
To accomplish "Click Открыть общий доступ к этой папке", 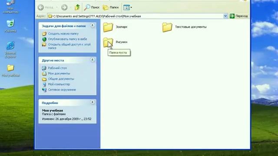I will pyautogui.click(x=69, y=46).
